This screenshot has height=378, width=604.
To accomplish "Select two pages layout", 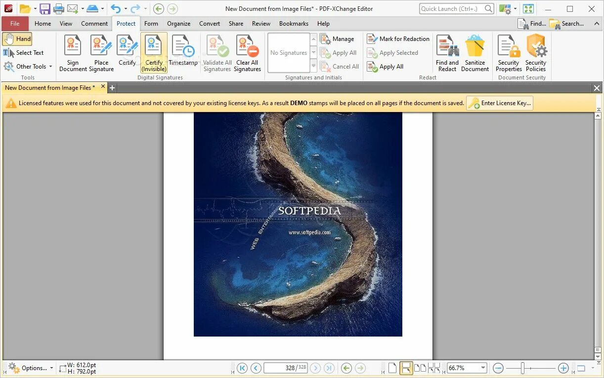I will point(420,368).
